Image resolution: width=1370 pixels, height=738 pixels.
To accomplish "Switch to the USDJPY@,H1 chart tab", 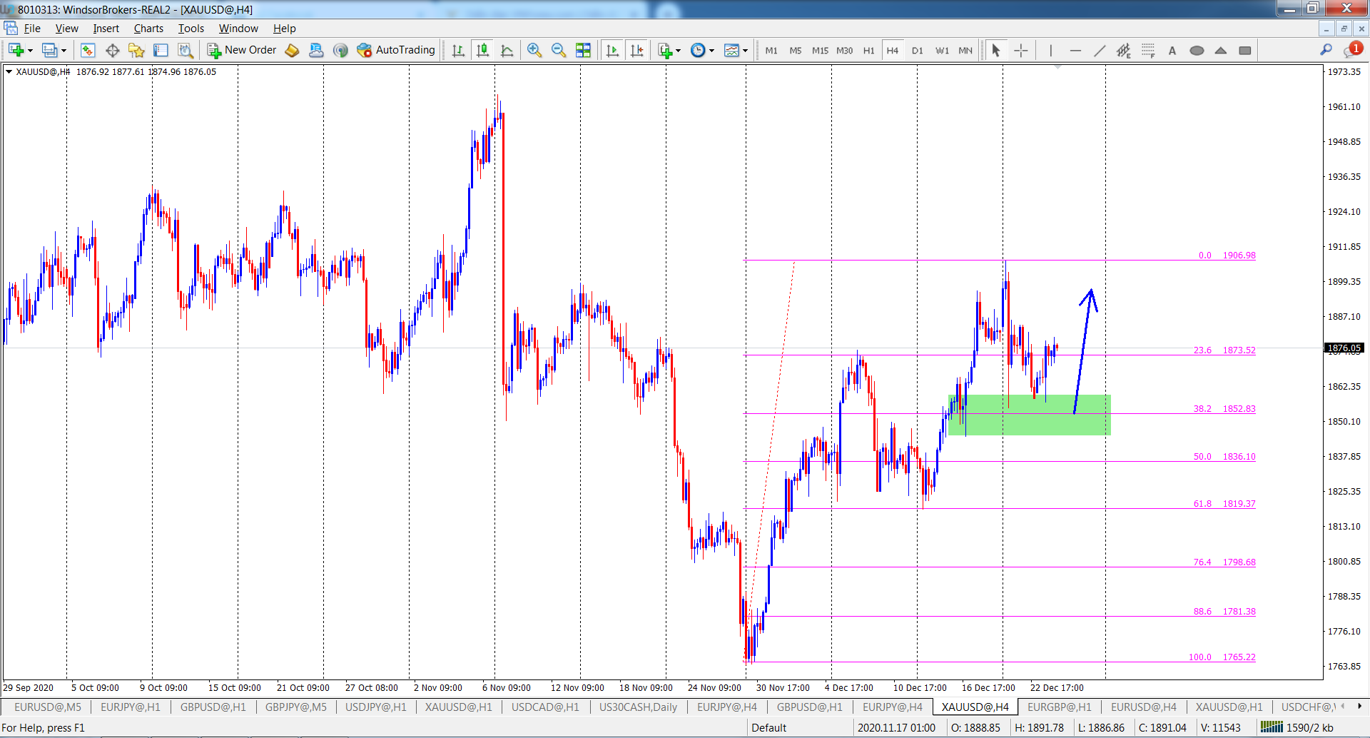I will pyautogui.click(x=375, y=707).
